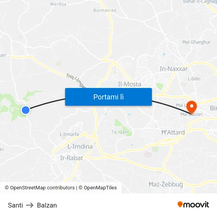Screen dimensions: 217x217
Task: Click the Ħaż-Żebbuġ label
Action: pyautogui.click(x=166, y=184)
